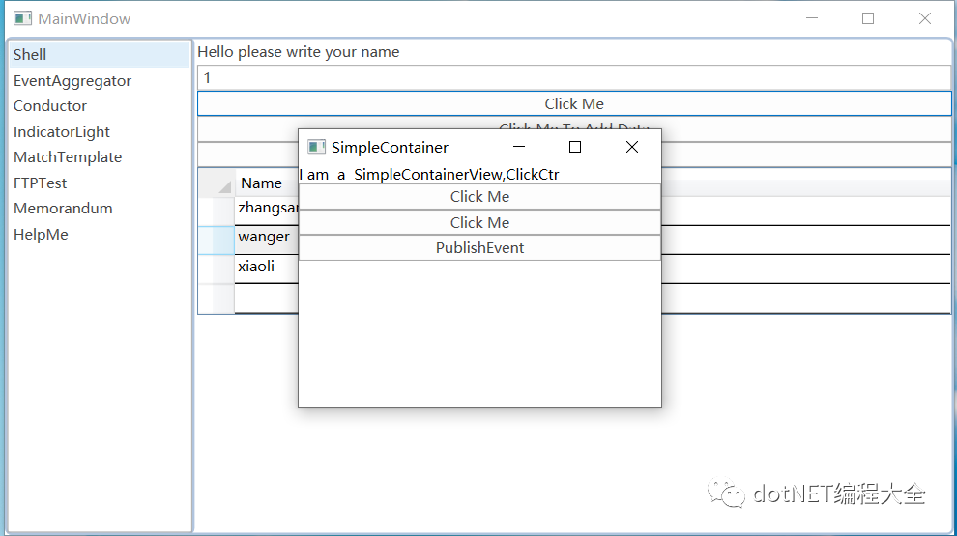The image size is (957, 536).
Task: Select all rows via data grid corner
Action: [217, 183]
